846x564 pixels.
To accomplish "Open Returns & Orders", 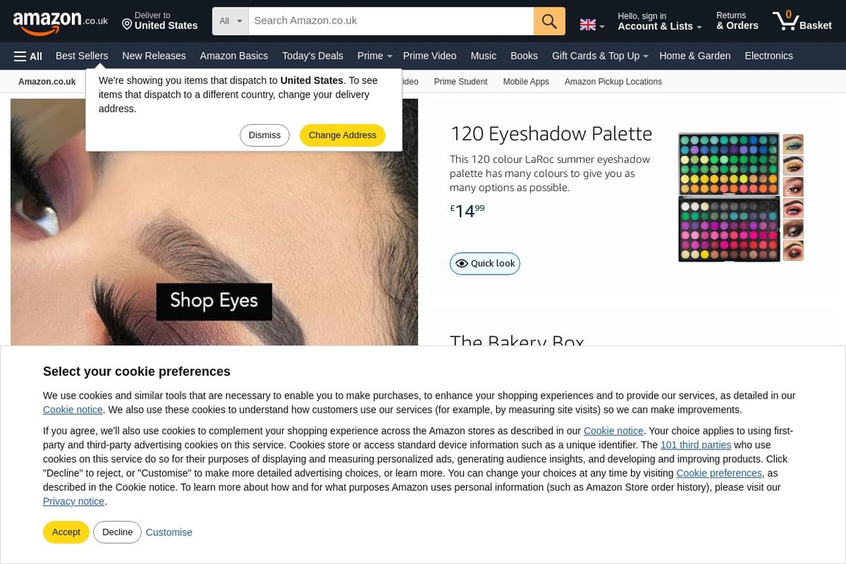I will click(737, 21).
